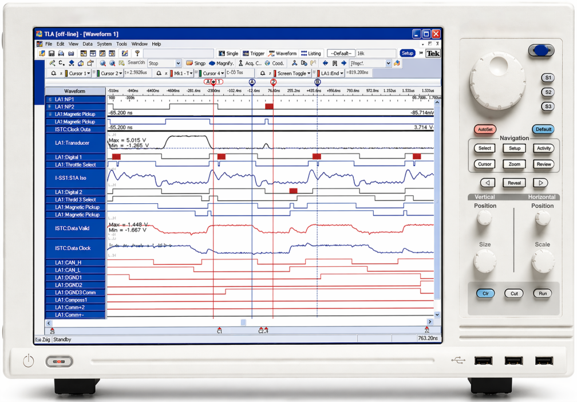Click the Horizontal Scale knob
The height and width of the screenshot is (402, 577).
point(543,261)
